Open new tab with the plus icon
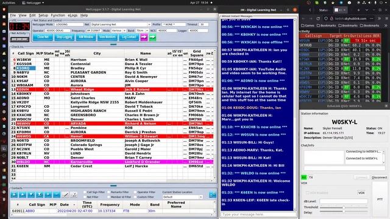This screenshot has height=219, width=390. coord(358,10)
